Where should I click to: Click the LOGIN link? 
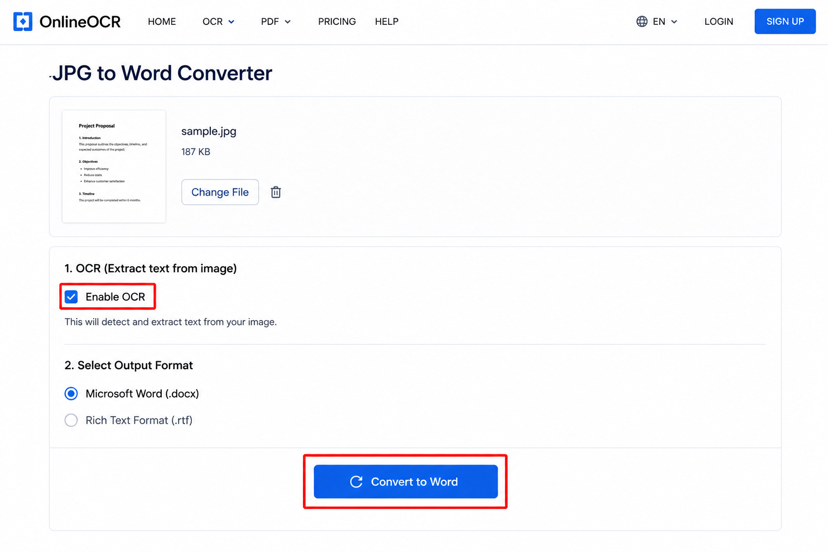click(719, 22)
